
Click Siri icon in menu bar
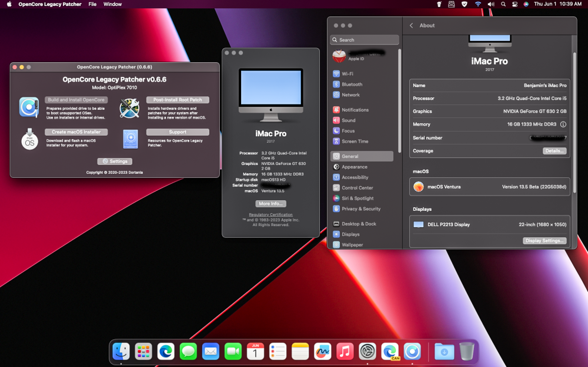point(526,4)
